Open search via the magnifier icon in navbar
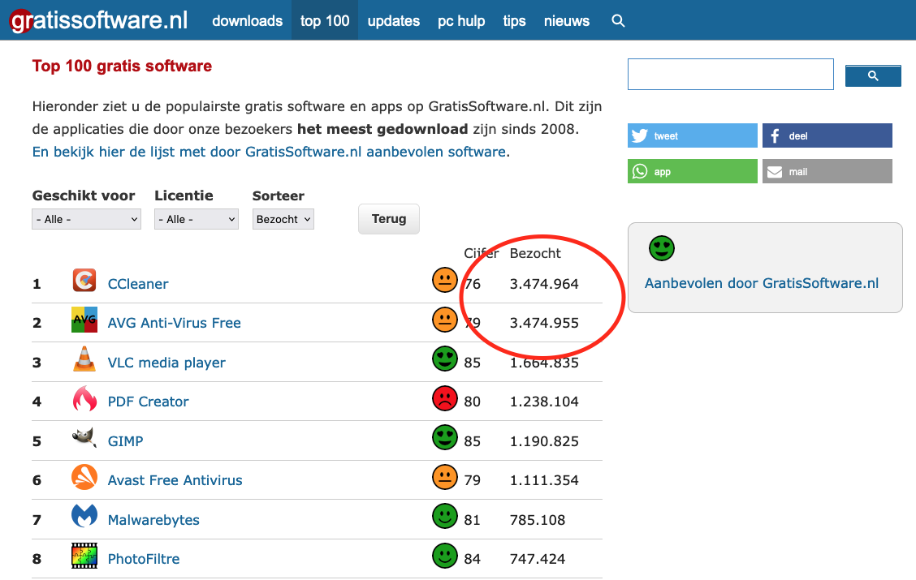 [x=618, y=21]
